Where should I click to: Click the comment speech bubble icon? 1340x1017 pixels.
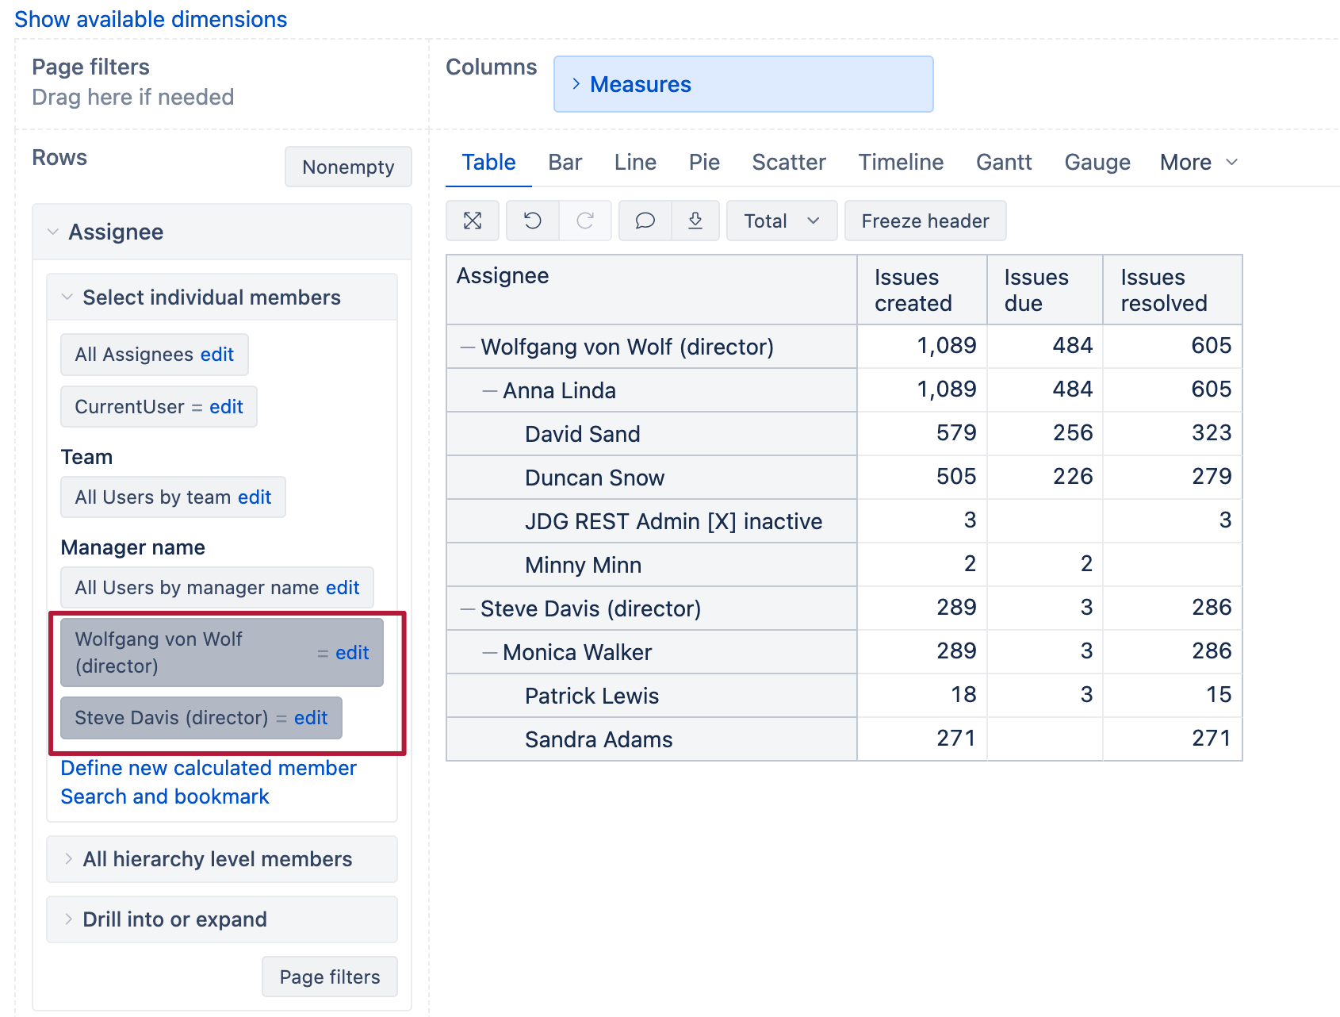[645, 221]
